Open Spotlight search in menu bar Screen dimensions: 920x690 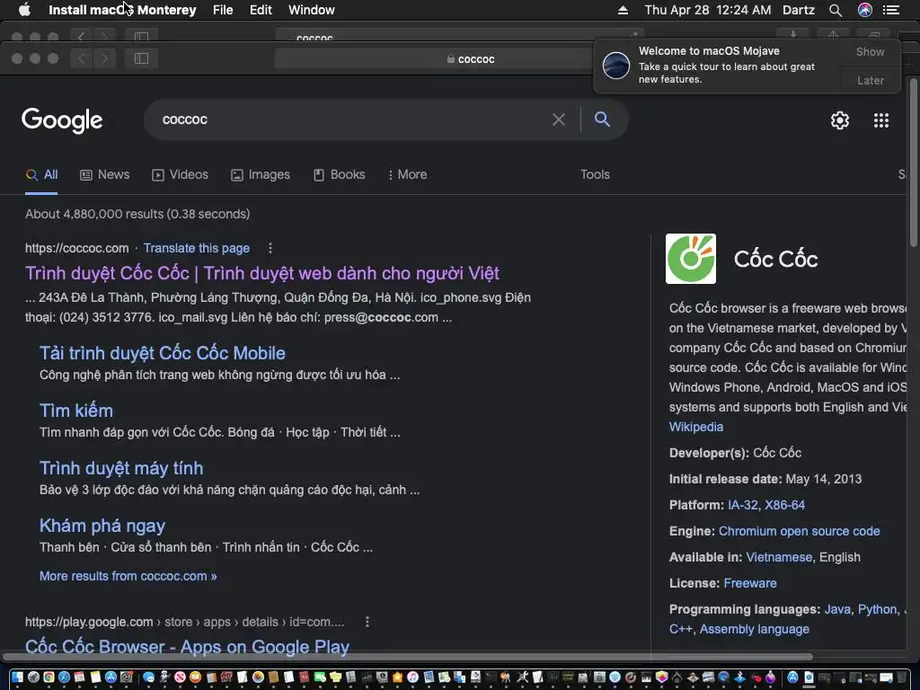pos(836,10)
